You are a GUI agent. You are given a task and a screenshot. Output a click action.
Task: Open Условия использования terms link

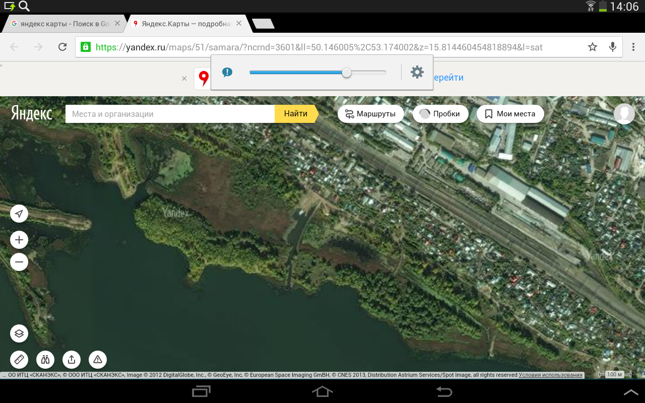[x=551, y=375]
